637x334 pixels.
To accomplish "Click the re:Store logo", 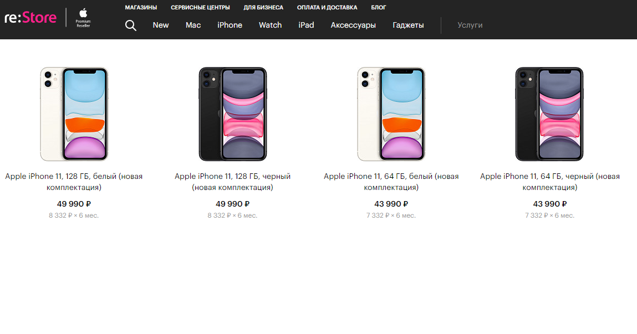I will [30, 17].
